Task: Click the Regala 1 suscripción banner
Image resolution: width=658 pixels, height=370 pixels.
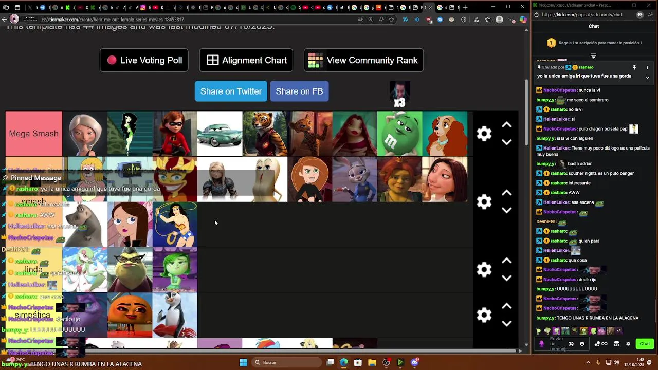Action: (594, 43)
